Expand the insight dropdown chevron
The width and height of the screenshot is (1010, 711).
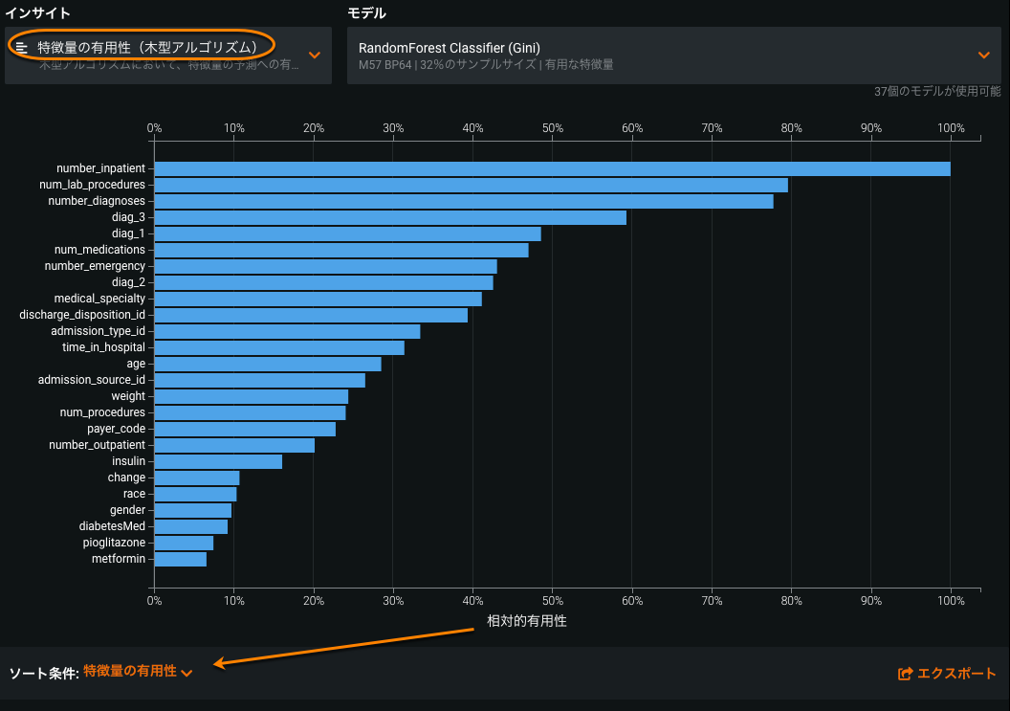tap(314, 55)
